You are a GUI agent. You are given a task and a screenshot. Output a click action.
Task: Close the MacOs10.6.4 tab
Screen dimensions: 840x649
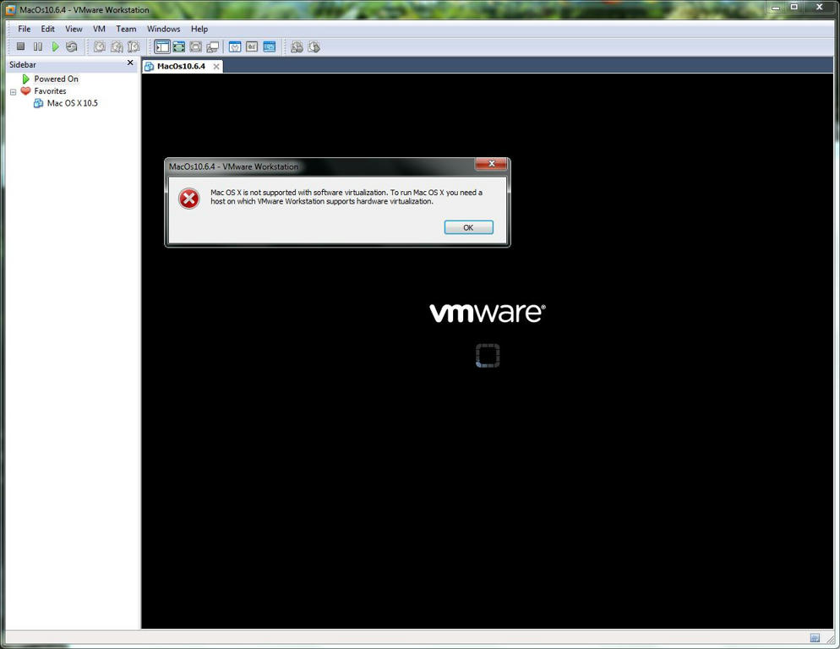(216, 67)
